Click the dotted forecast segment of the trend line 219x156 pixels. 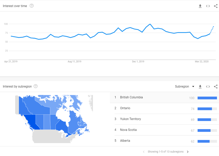[212, 30]
